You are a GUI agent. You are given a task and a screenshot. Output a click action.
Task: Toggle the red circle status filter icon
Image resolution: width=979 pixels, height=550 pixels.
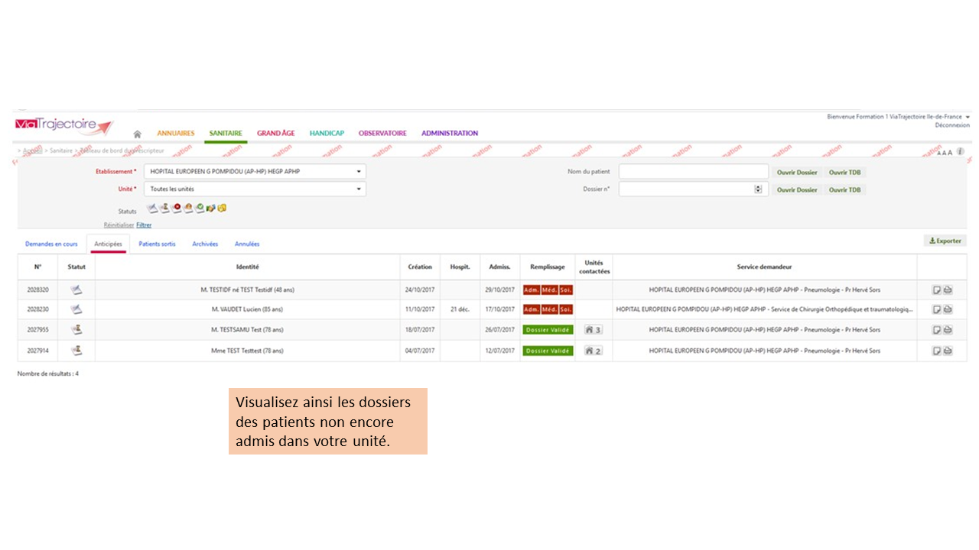point(177,208)
